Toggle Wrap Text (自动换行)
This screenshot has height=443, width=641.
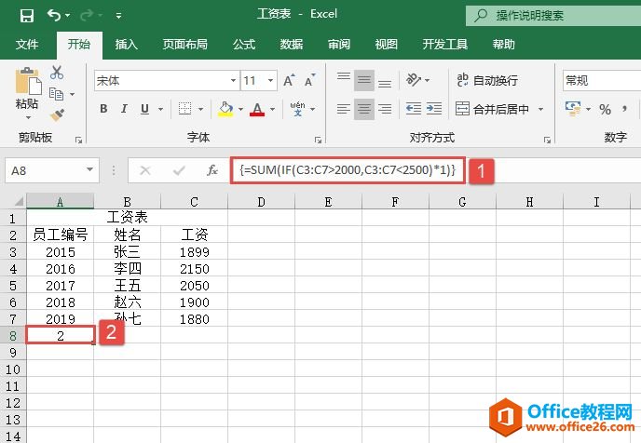(x=486, y=81)
